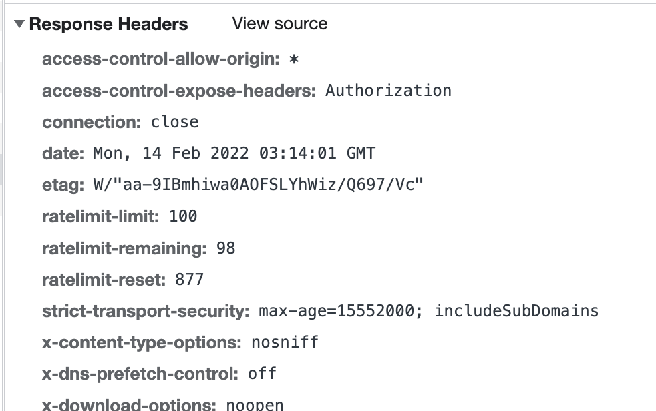Open View source for response headers

[280, 23]
